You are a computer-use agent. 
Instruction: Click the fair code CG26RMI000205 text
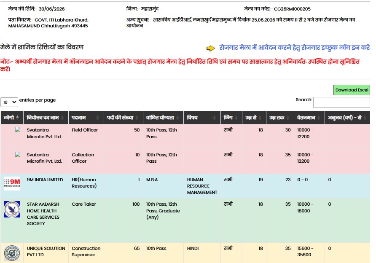(x=292, y=9)
